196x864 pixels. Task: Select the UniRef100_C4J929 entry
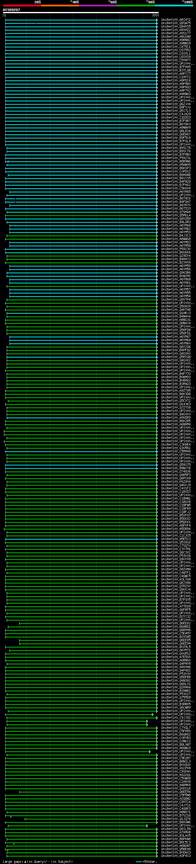pos(176,114)
